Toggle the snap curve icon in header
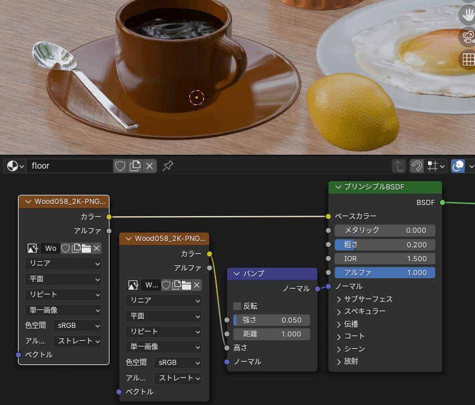This screenshot has width=475, height=405. (417, 166)
